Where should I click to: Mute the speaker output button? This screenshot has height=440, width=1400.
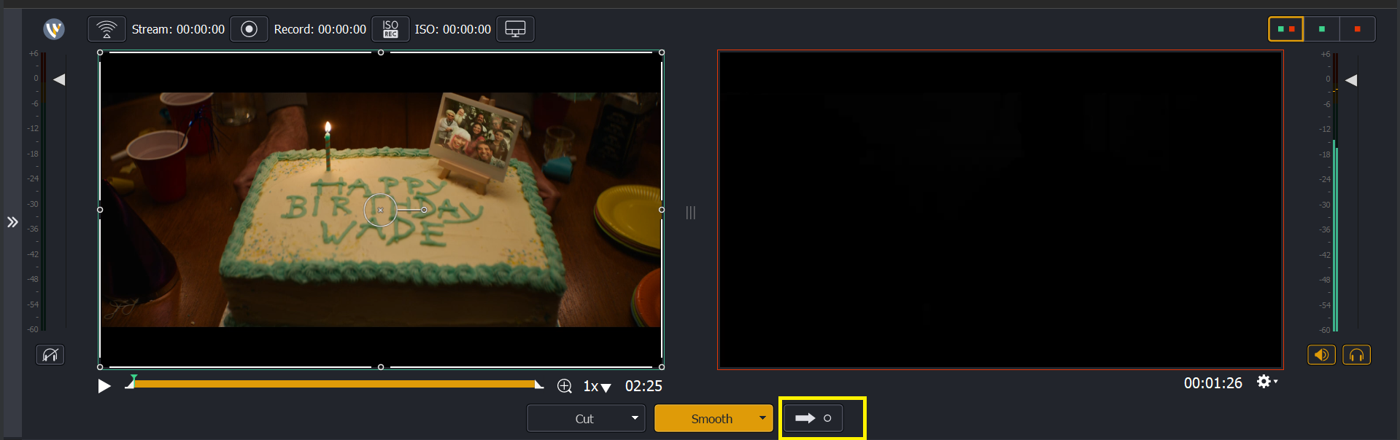pyautogui.click(x=1321, y=355)
